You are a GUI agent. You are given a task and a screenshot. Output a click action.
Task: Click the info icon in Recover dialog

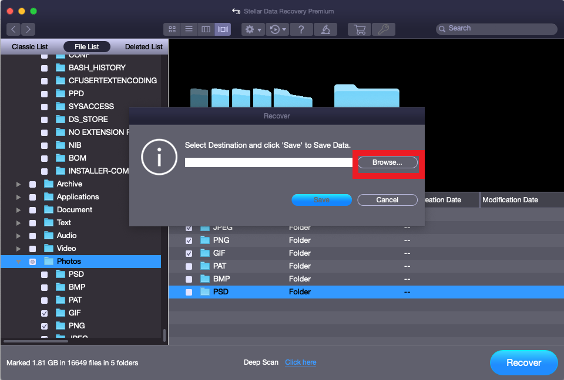click(159, 157)
